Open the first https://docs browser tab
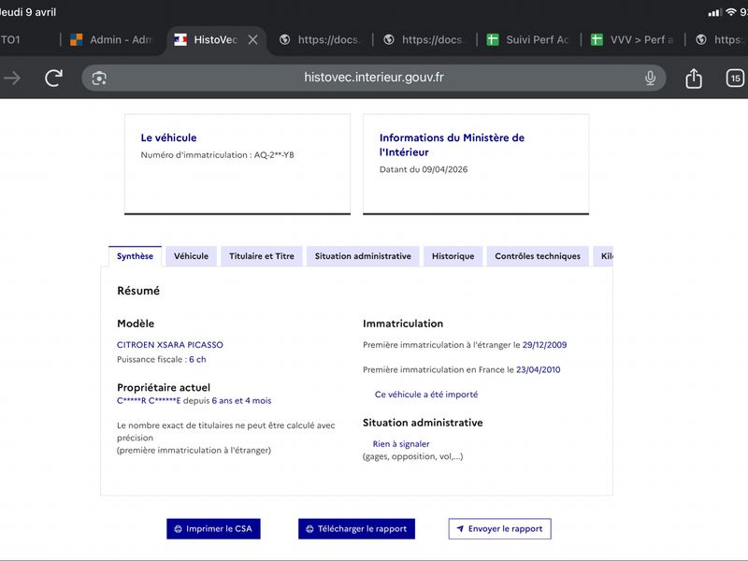748x561 pixels. (x=321, y=39)
